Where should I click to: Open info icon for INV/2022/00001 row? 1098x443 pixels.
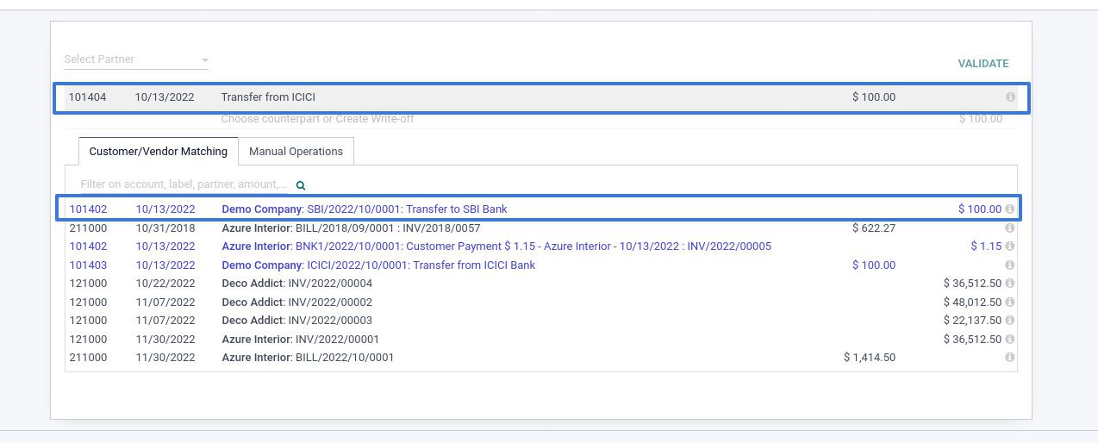pyautogui.click(x=1009, y=340)
